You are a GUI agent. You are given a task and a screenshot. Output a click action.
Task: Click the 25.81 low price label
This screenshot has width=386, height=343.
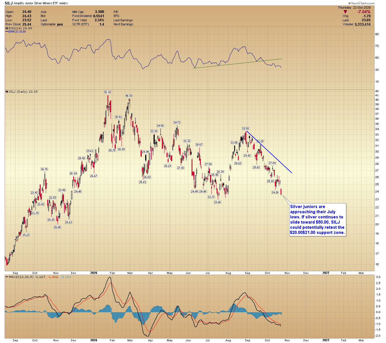(x=143, y=182)
